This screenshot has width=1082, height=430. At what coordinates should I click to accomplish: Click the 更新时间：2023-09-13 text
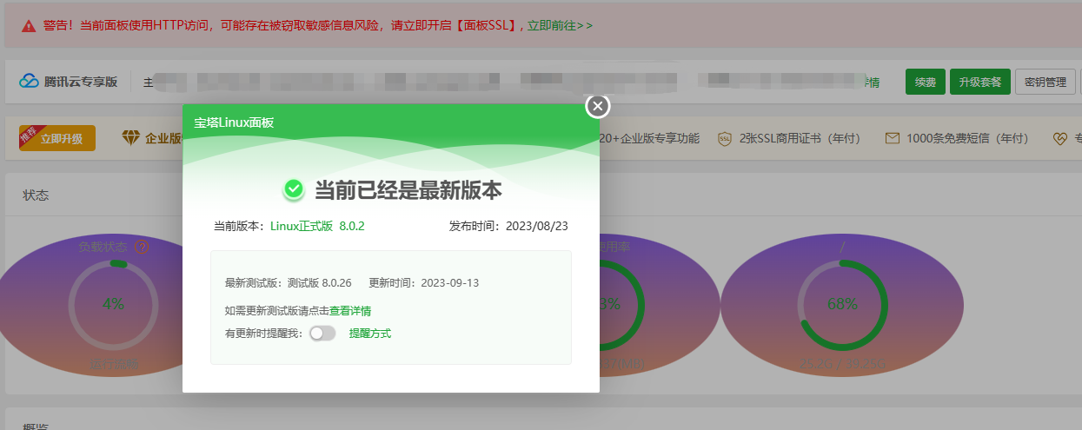[424, 283]
